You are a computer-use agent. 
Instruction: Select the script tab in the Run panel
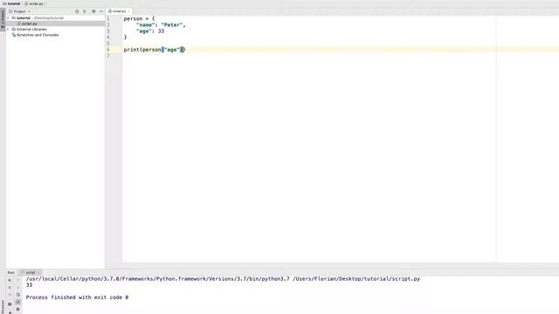tap(31, 272)
